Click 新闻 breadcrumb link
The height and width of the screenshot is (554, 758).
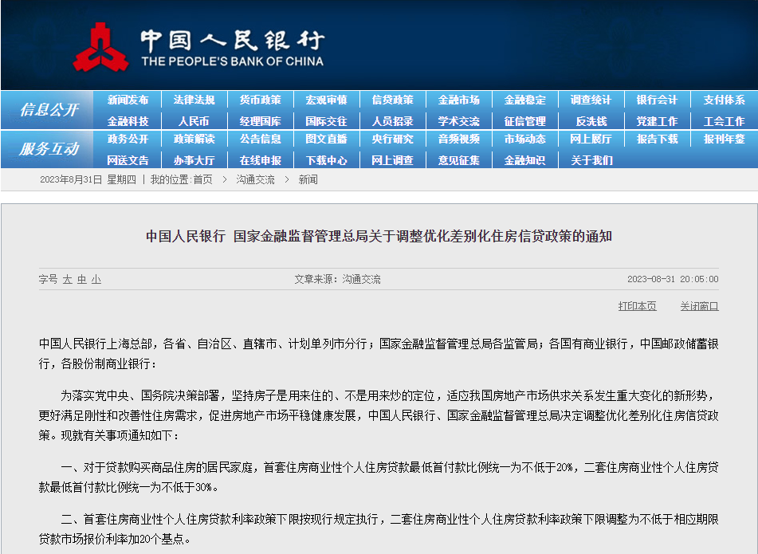click(308, 180)
